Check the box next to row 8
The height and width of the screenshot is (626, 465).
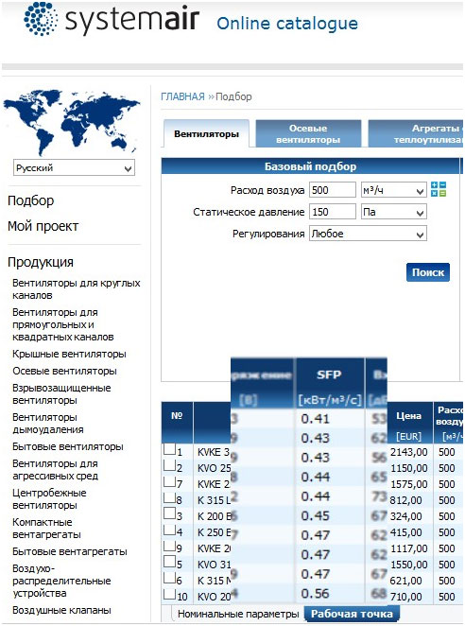pyautogui.click(x=169, y=497)
